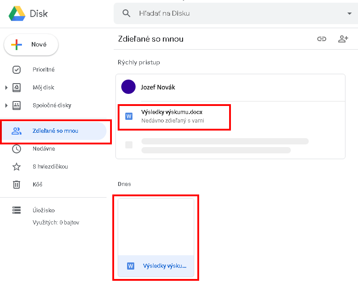Click the Word icon beside Výsledky výskumu.docx

coord(129,116)
